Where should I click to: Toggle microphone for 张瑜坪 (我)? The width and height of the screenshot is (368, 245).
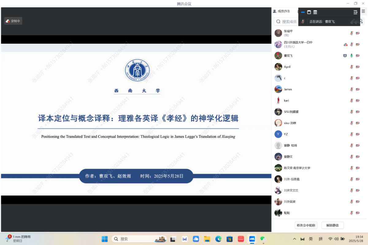pos(351,33)
